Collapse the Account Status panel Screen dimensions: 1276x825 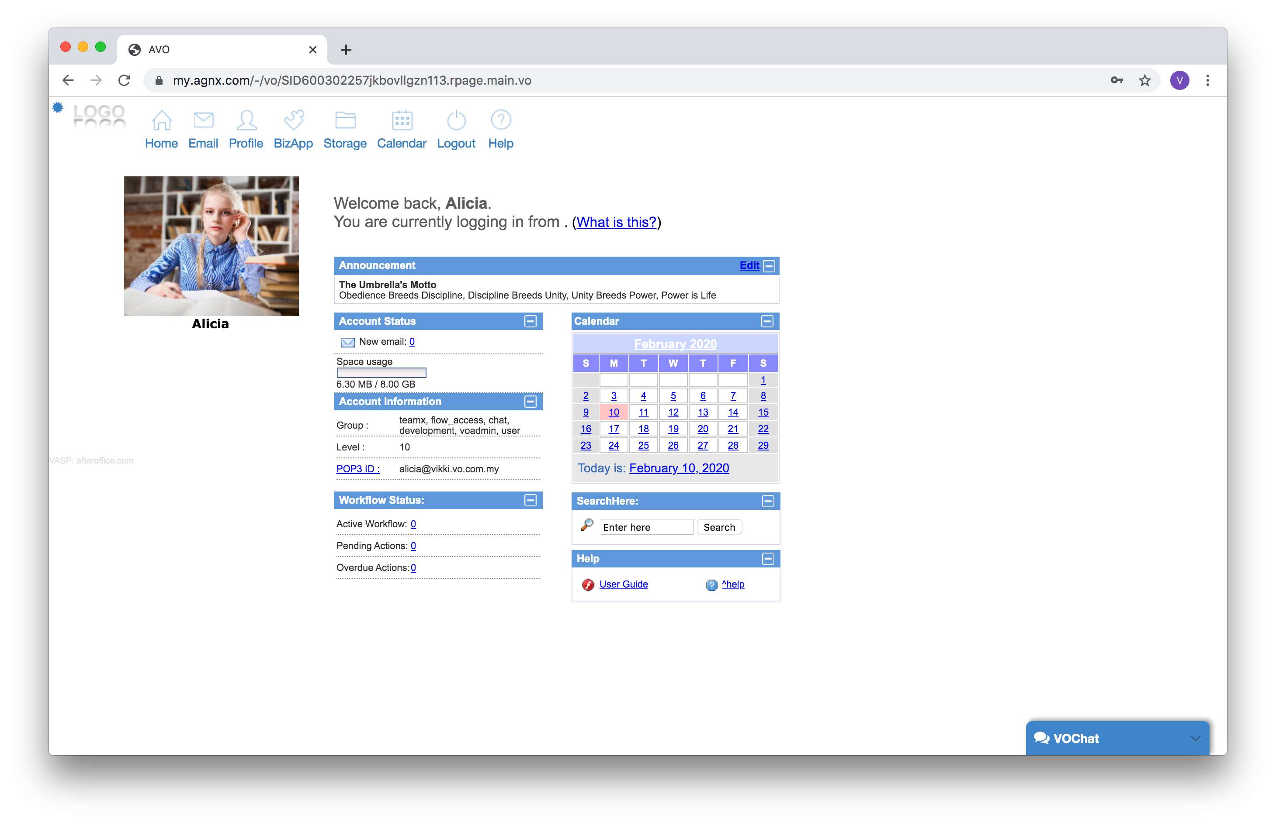coord(530,321)
